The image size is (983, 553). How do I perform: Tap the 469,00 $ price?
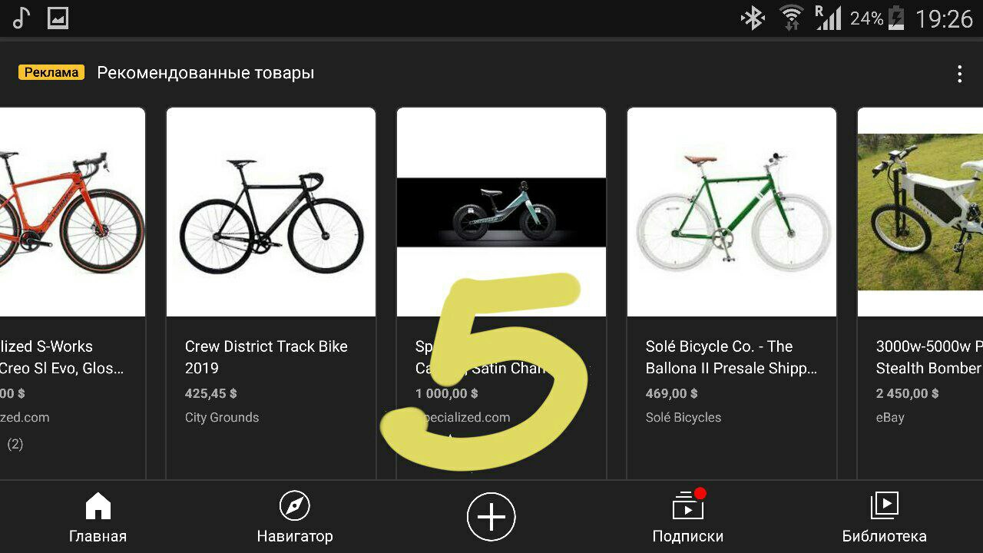pyautogui.click(x=672, y=393)
